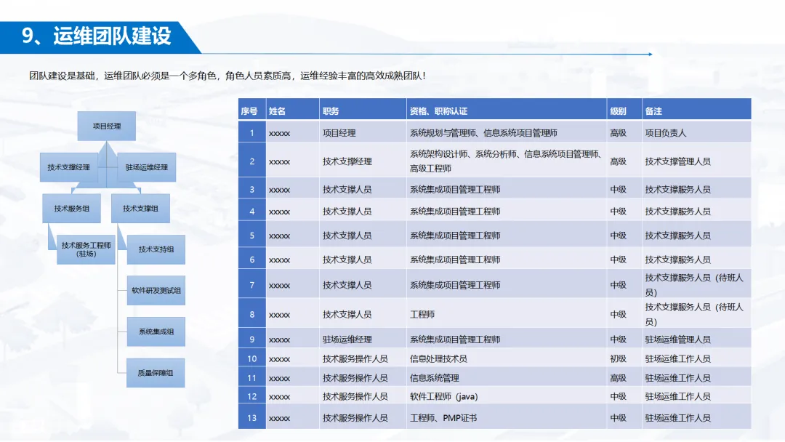Screen dimensions: 785x442
Task: Select the 信息系统管理 cell in row 11
Action: [507, 378]
